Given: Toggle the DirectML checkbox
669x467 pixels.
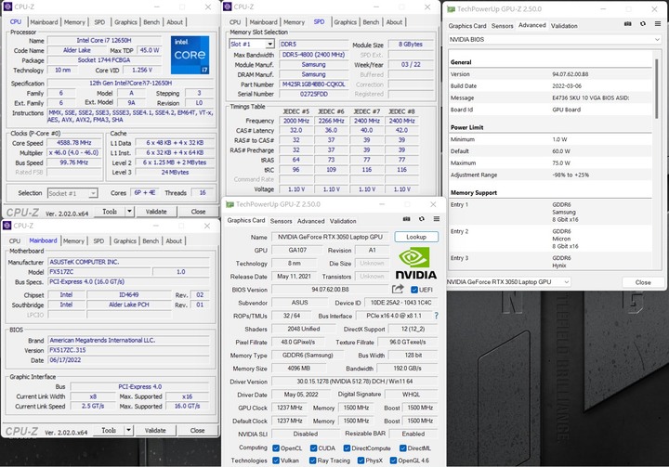Looking at the screenshot, I should 402,448.
